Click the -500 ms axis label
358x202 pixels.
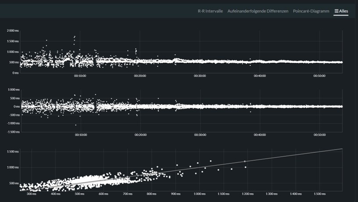click(x=14, y=115)
